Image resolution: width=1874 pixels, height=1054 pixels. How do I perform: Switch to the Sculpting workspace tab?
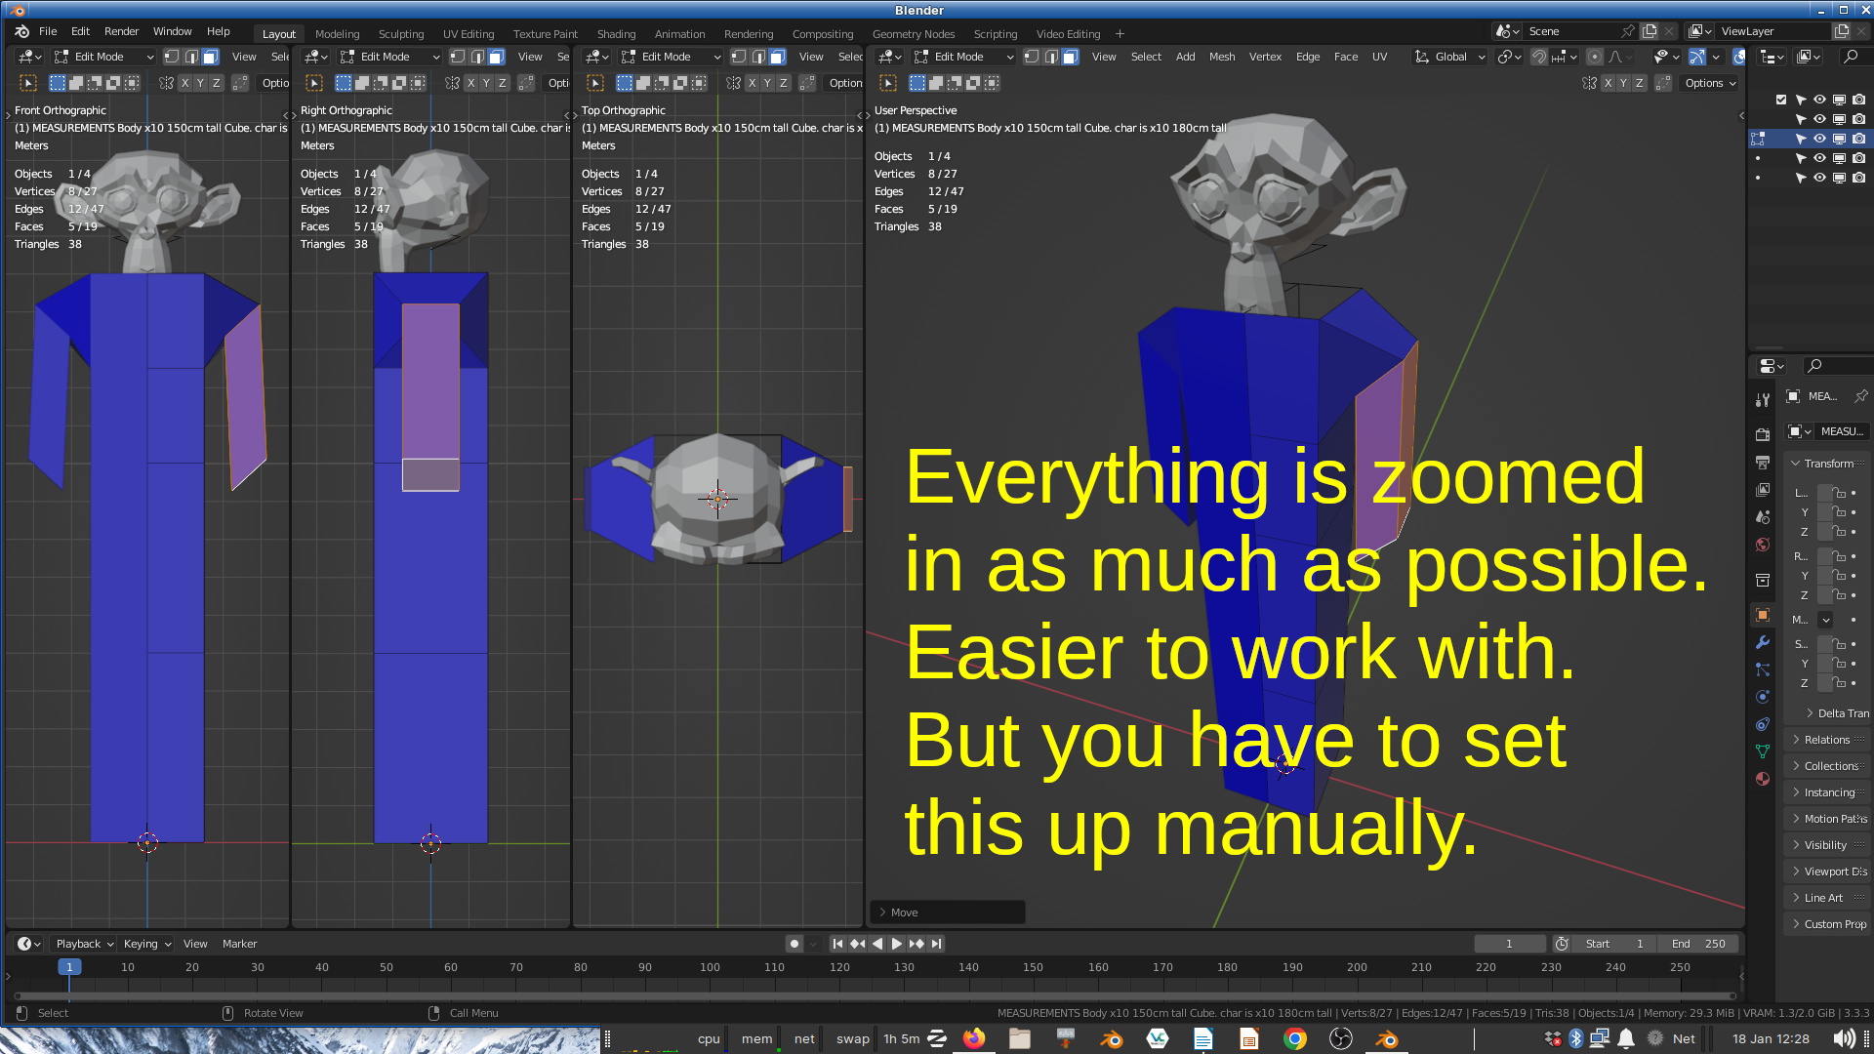click(x=401, y=34)
